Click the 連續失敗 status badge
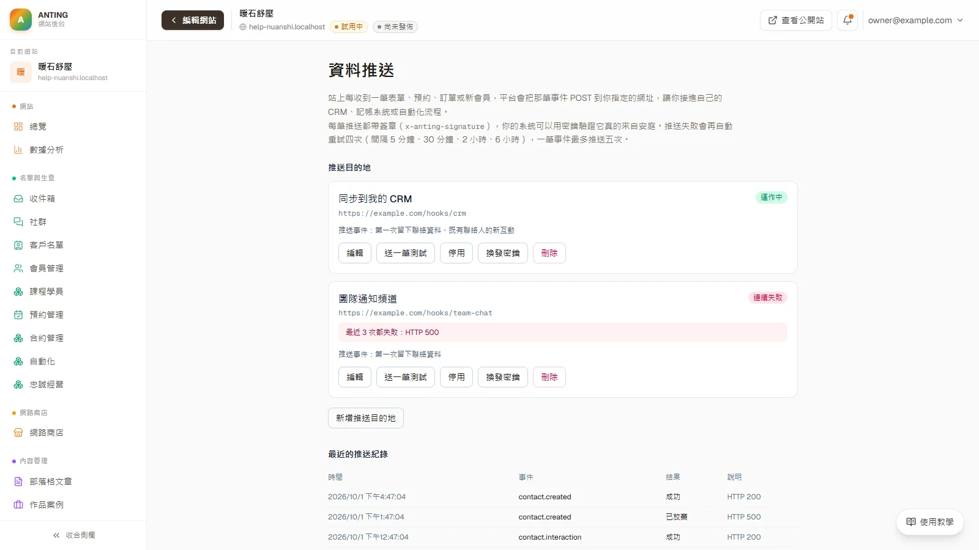Image resolution: width=979 pixels, height=550 pixels. pyautogui.click(x=768, y=298)
